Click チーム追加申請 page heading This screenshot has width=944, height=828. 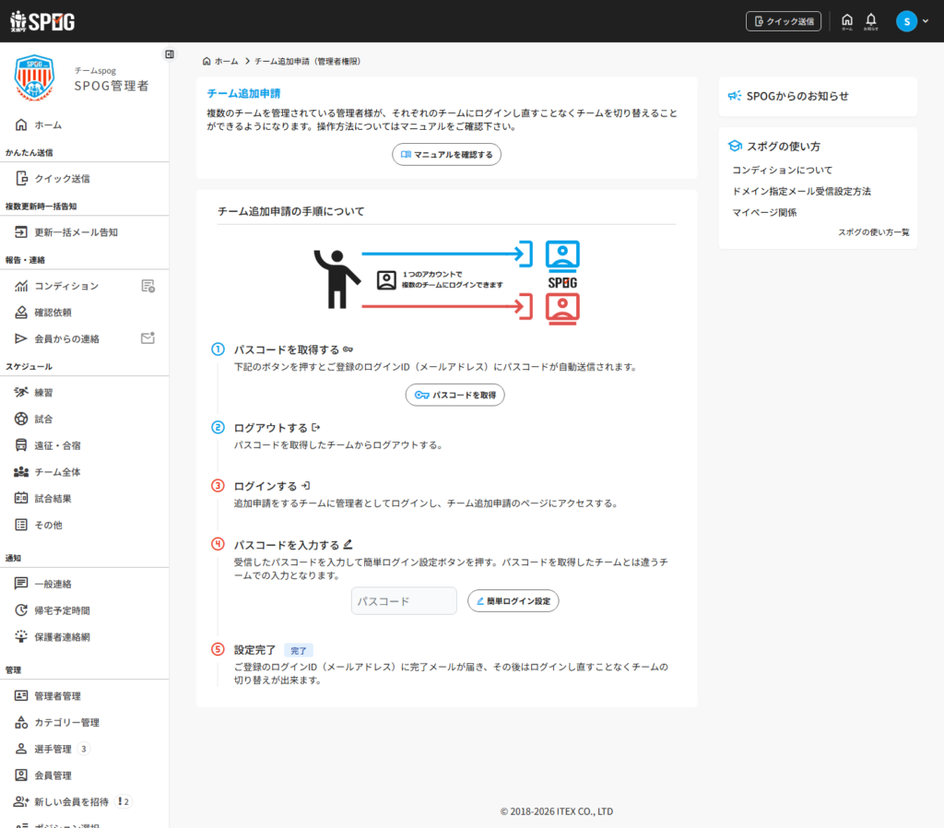243,93
